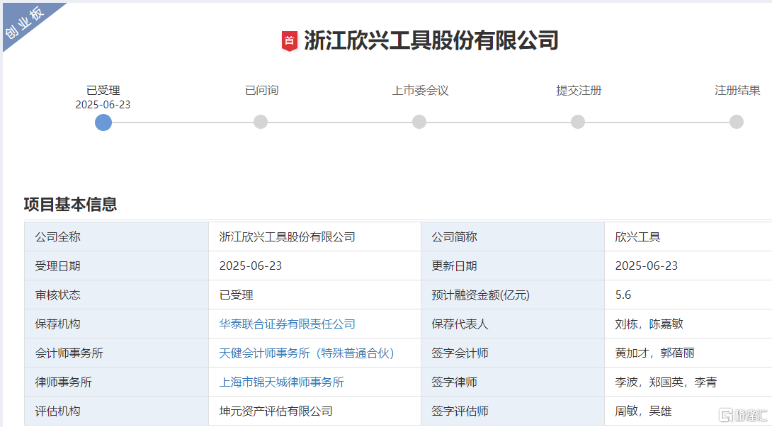
Task: Click the 周敏，吴雄 value cell
Action: pyautogui.click(x=688, y=411)
